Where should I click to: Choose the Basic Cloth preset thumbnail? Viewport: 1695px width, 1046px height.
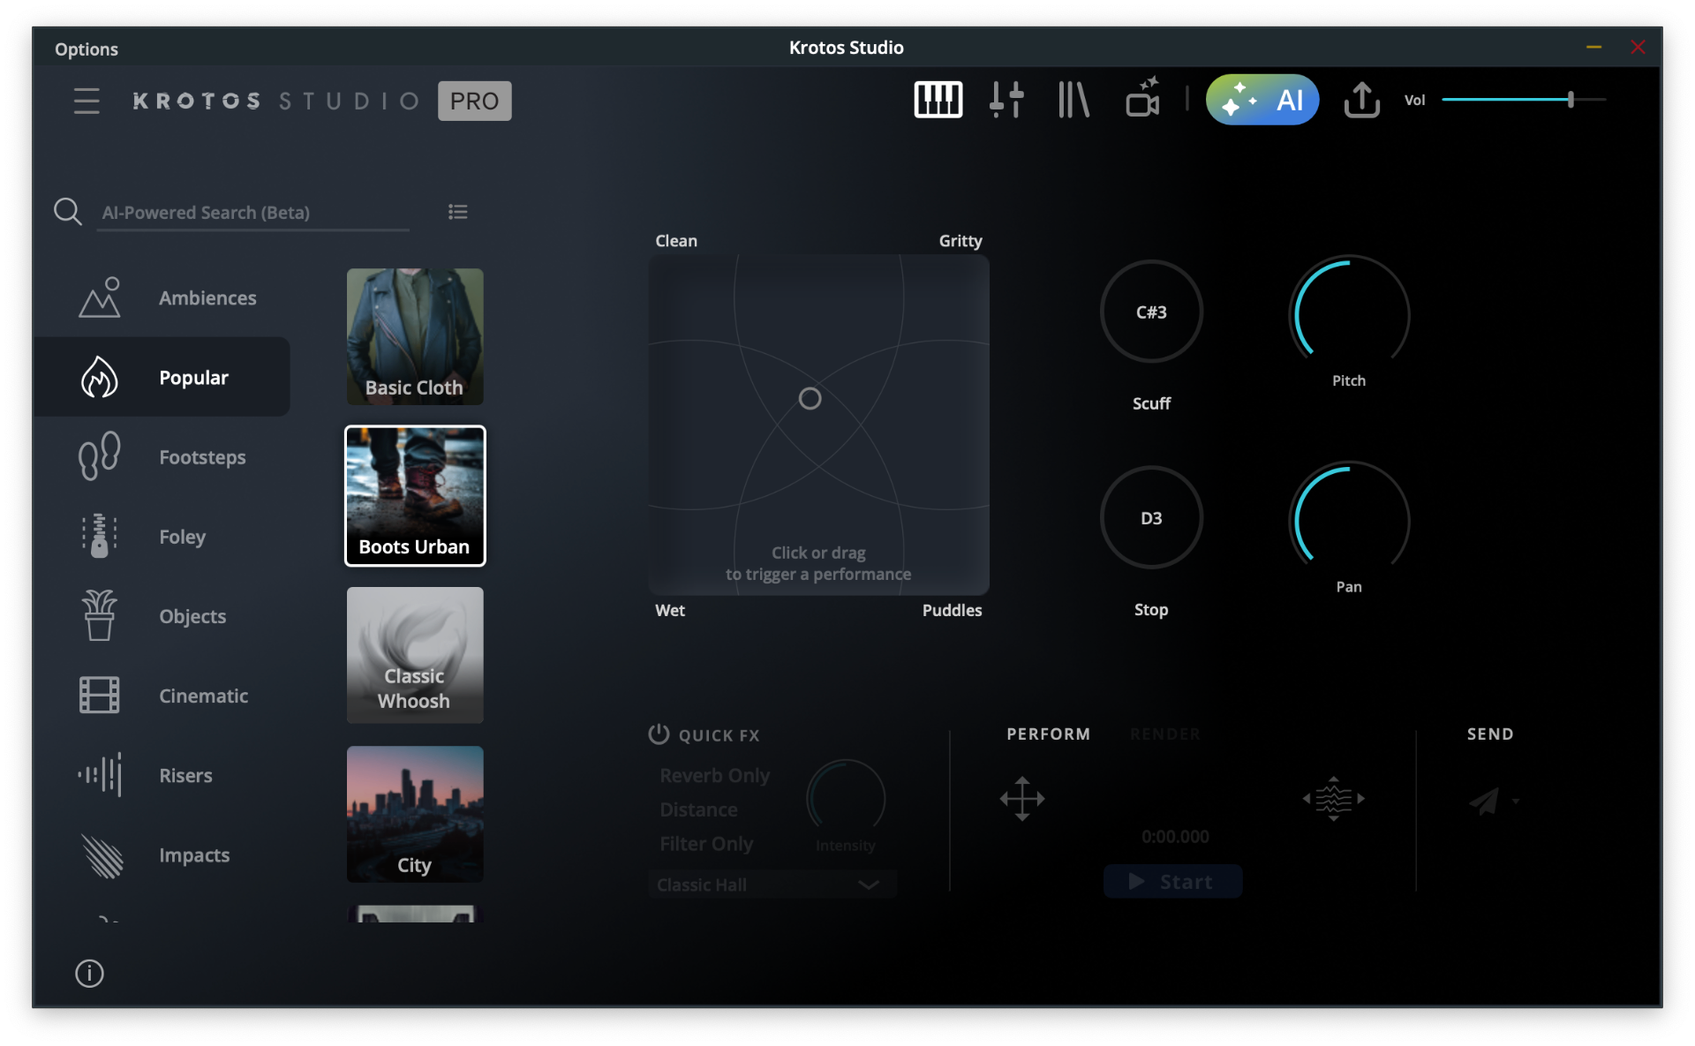coord(415,337)
